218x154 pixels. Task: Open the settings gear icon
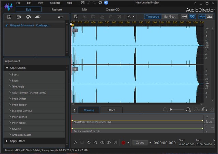(100, 3)
